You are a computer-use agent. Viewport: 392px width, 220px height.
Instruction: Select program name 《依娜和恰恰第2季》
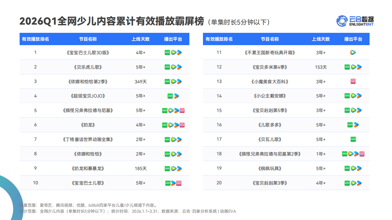[x=88, y=81]
